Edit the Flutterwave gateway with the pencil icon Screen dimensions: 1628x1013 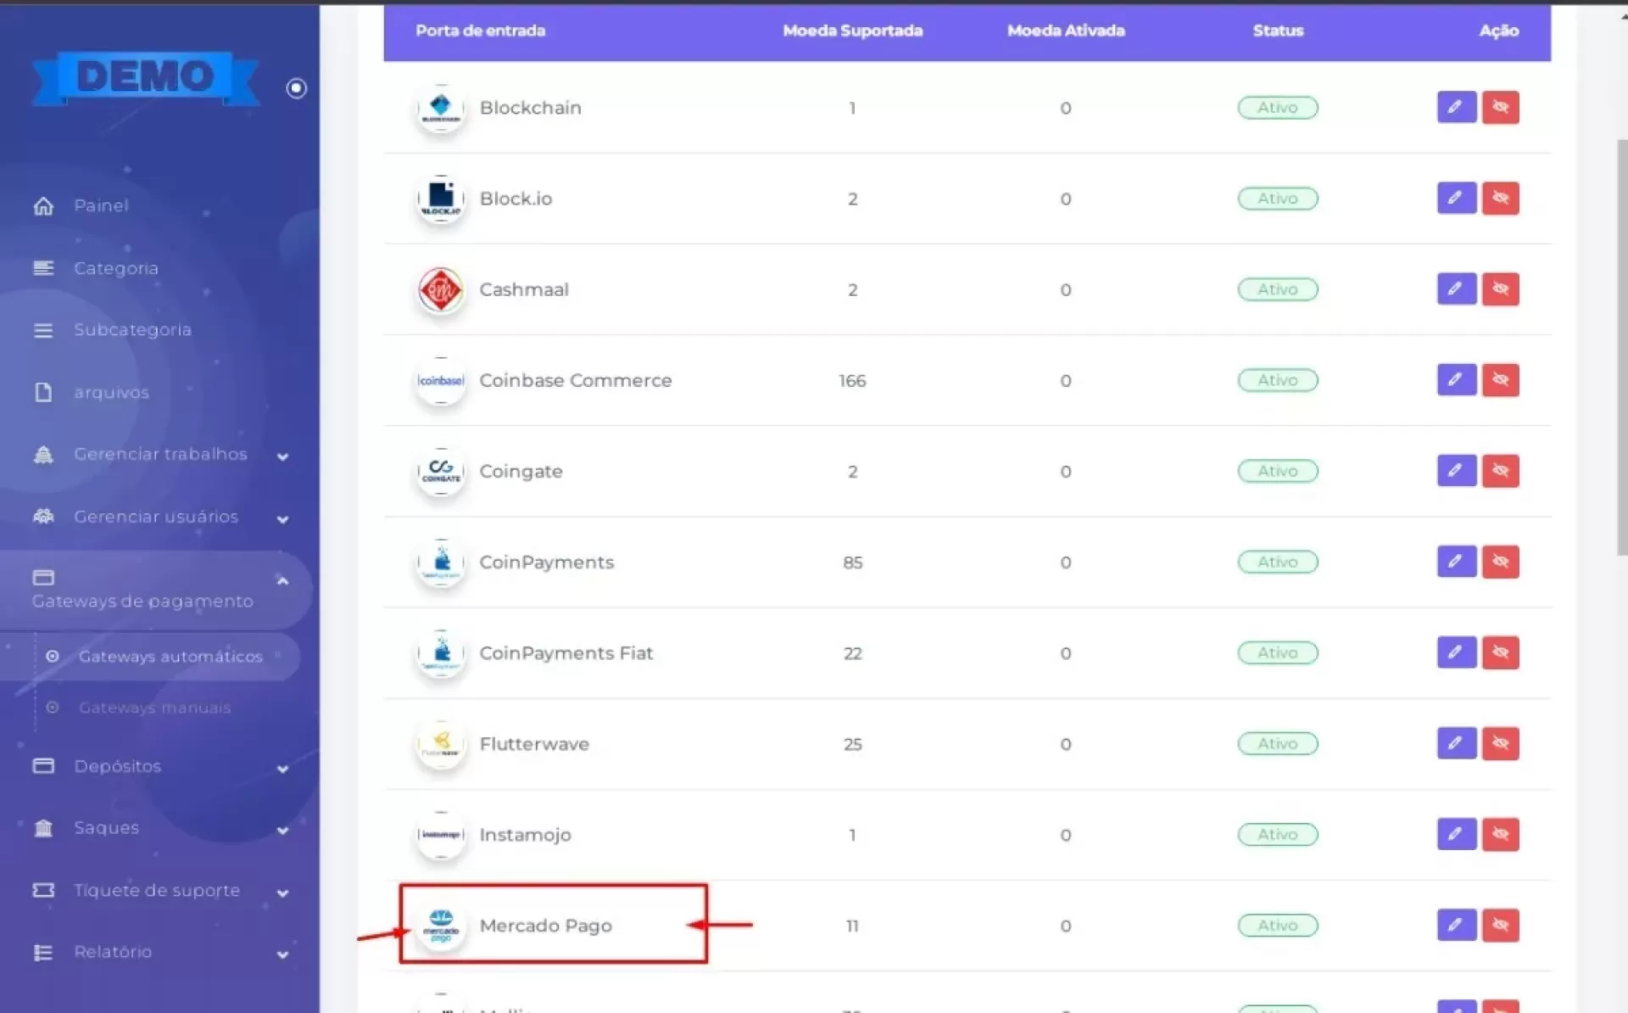click(x=1455, y=743)
